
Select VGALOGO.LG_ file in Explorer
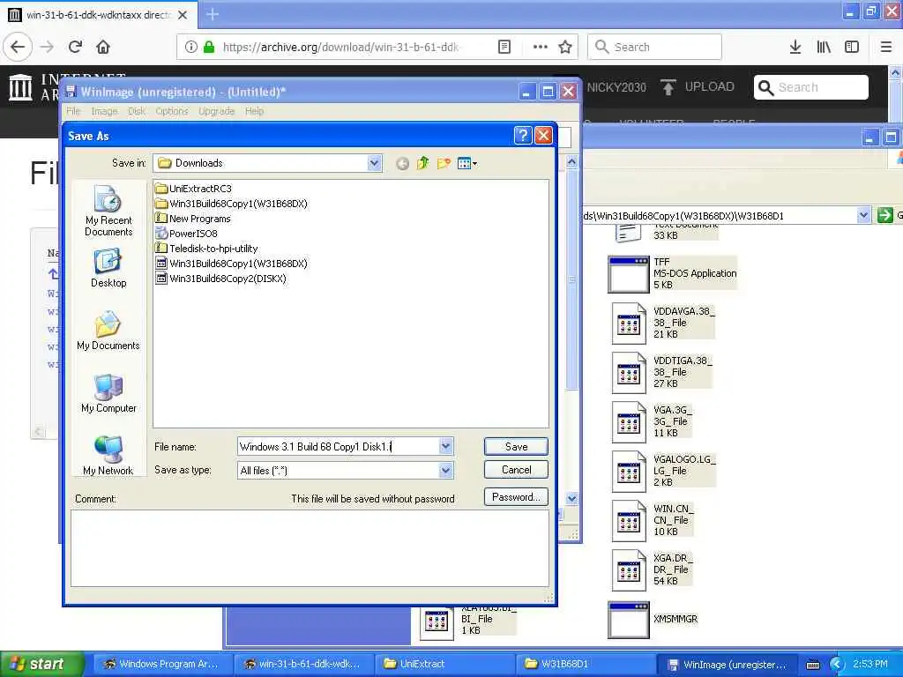[x=663, y=471]
